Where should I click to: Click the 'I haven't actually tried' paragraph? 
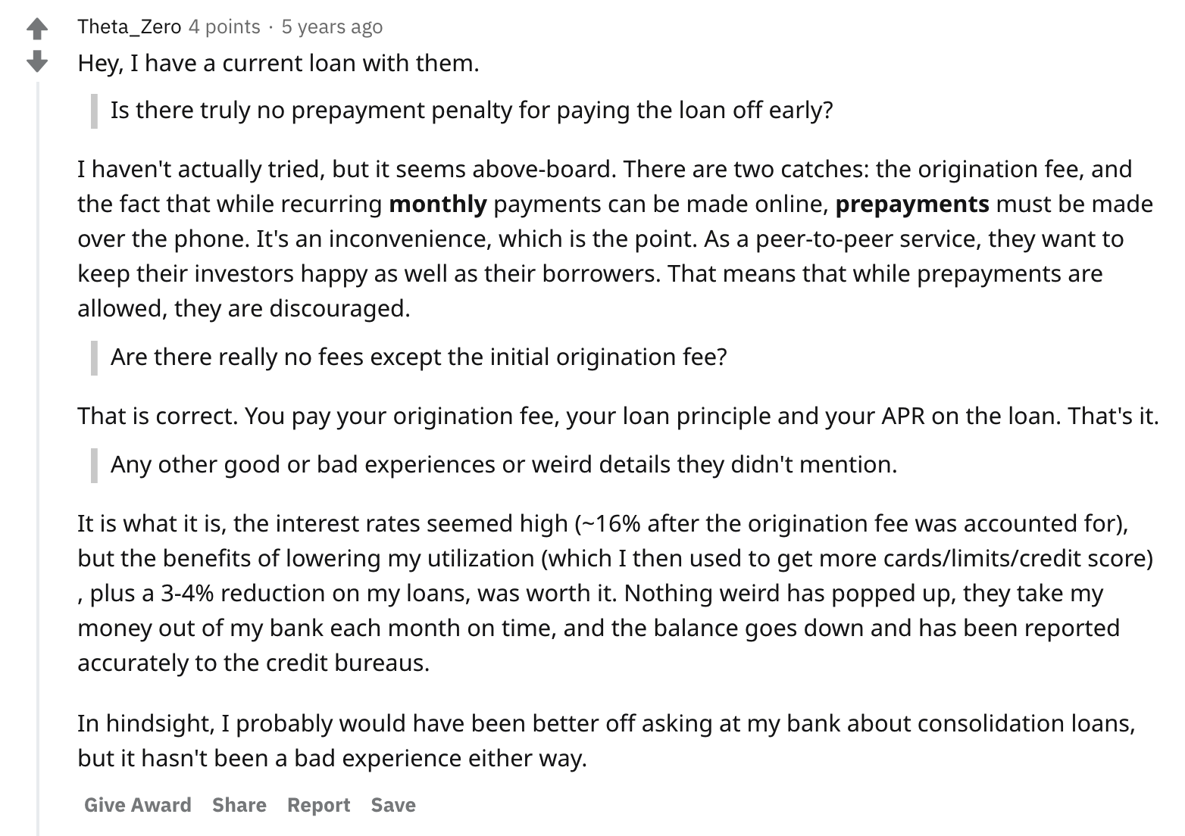click(x=615, y=239)
